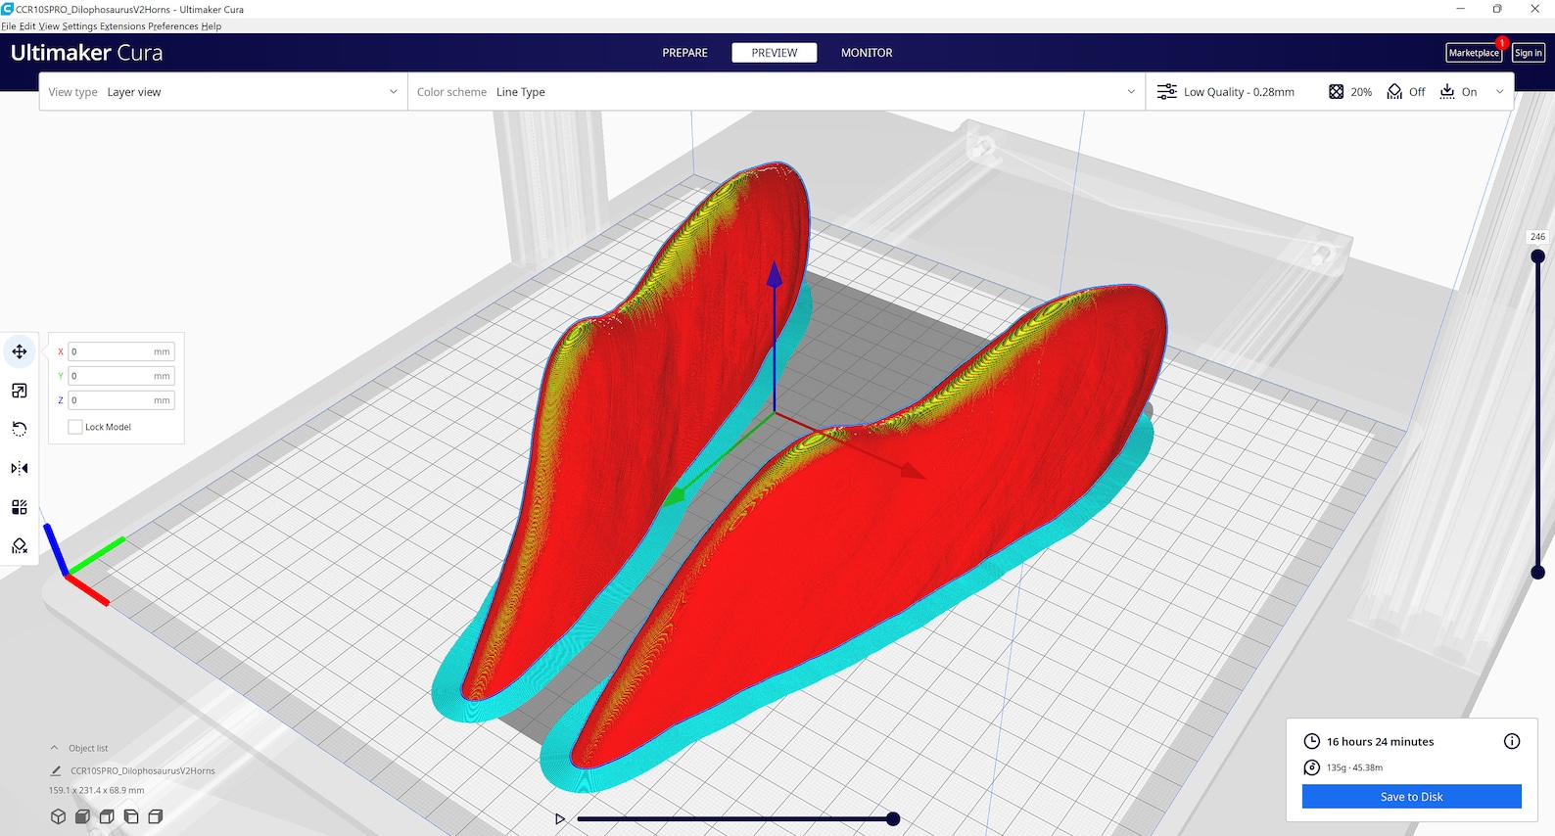Switch to the MONITOR stage
The height and width of the screenshot is (836, 1555).
[867, 53]
